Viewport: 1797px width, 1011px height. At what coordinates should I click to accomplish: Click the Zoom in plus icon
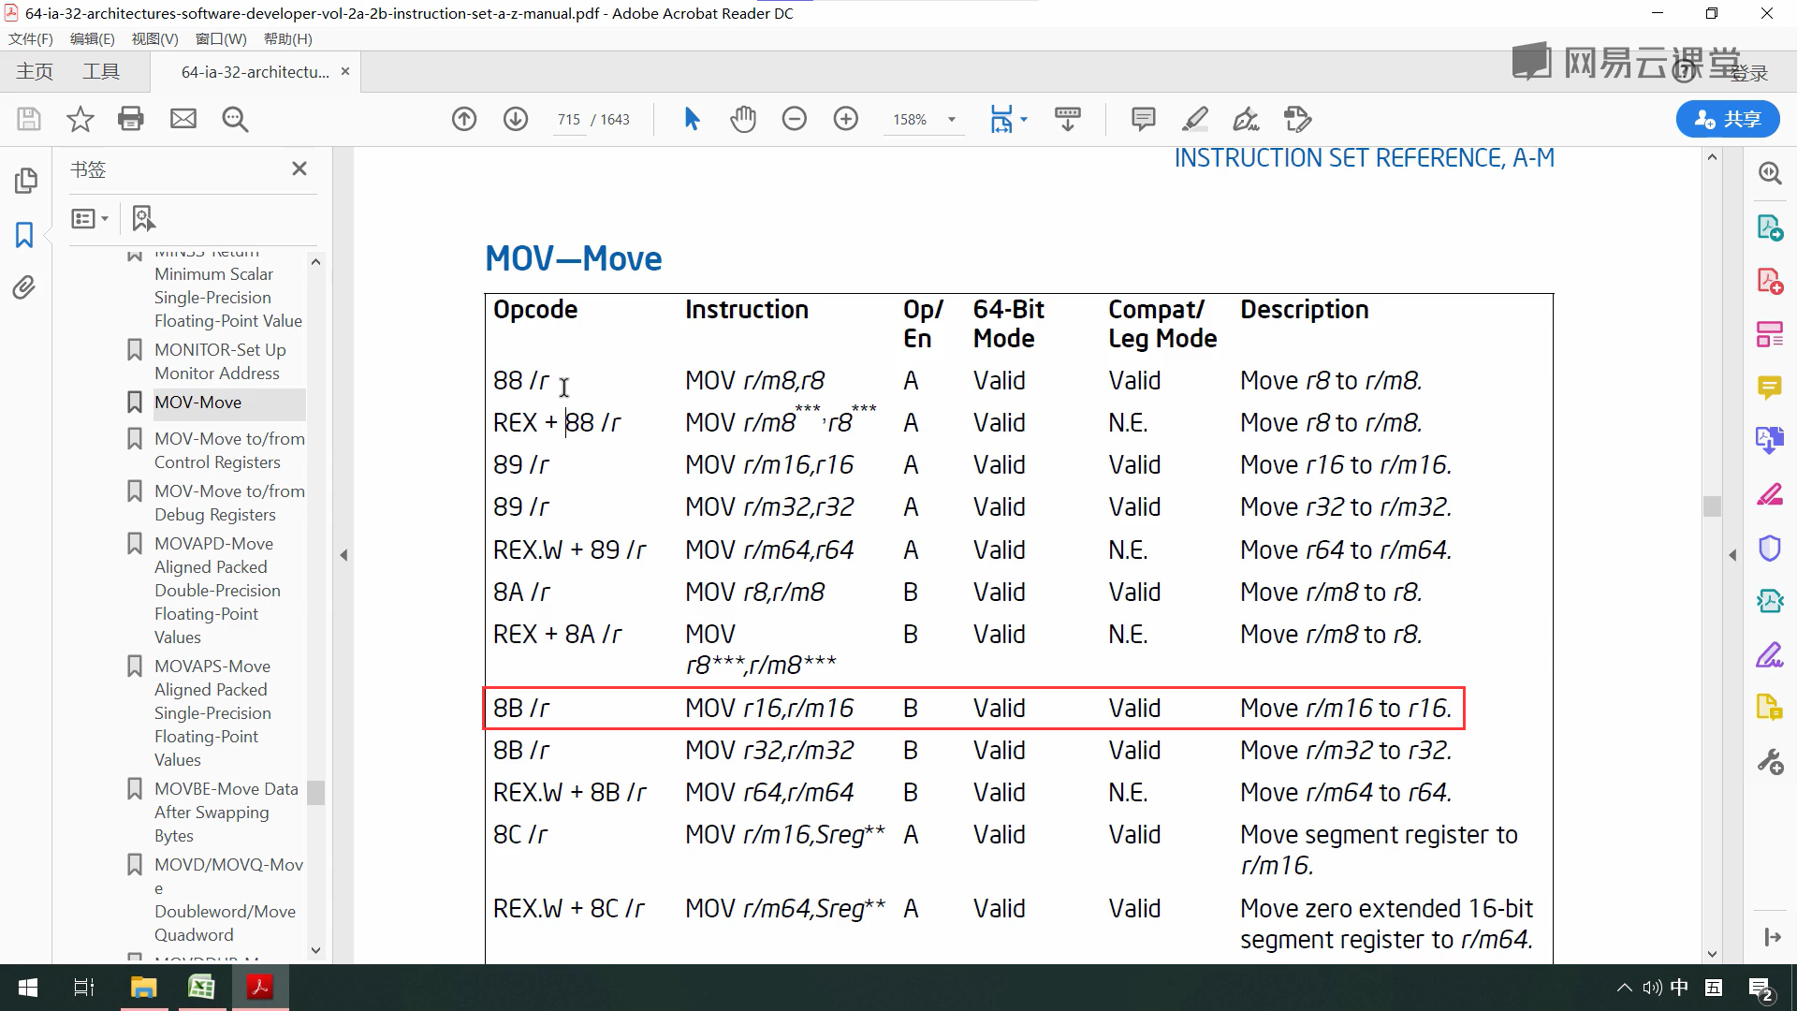point(845,119)
